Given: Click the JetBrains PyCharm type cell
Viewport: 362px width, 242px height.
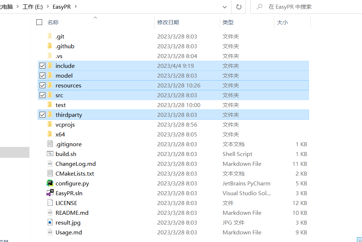Looking at the screenshot, I should coord(246,183).
